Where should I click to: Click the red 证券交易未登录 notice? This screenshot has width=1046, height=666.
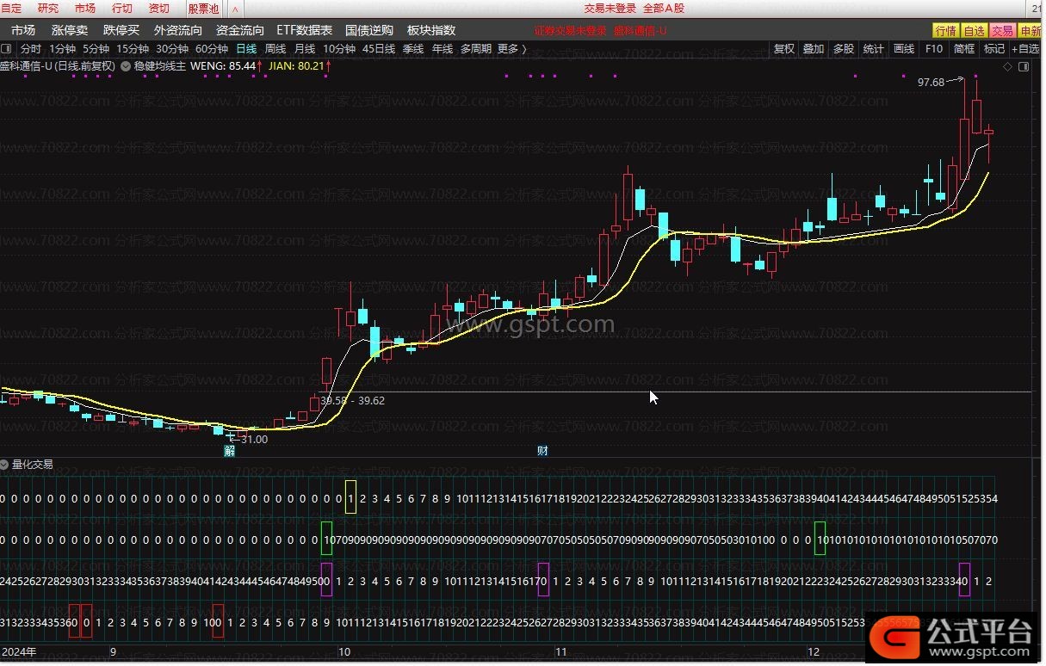pyautogui.click(x=570, y=31)
